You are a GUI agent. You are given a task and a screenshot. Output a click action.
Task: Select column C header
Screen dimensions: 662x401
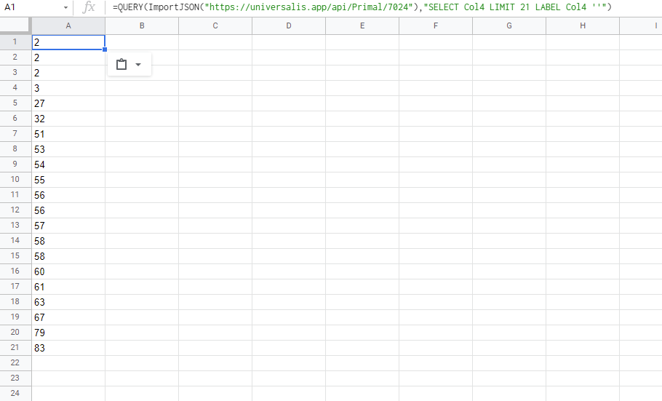[x=215, y=25]
